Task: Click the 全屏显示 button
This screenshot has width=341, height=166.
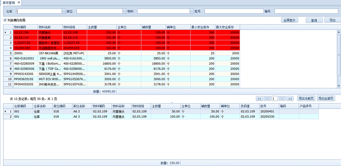Action: click(x=289, y=20)
